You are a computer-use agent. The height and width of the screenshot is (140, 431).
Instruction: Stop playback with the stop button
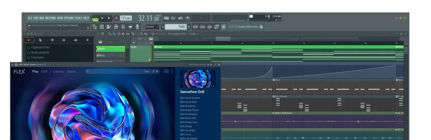(x=109, y=18)
